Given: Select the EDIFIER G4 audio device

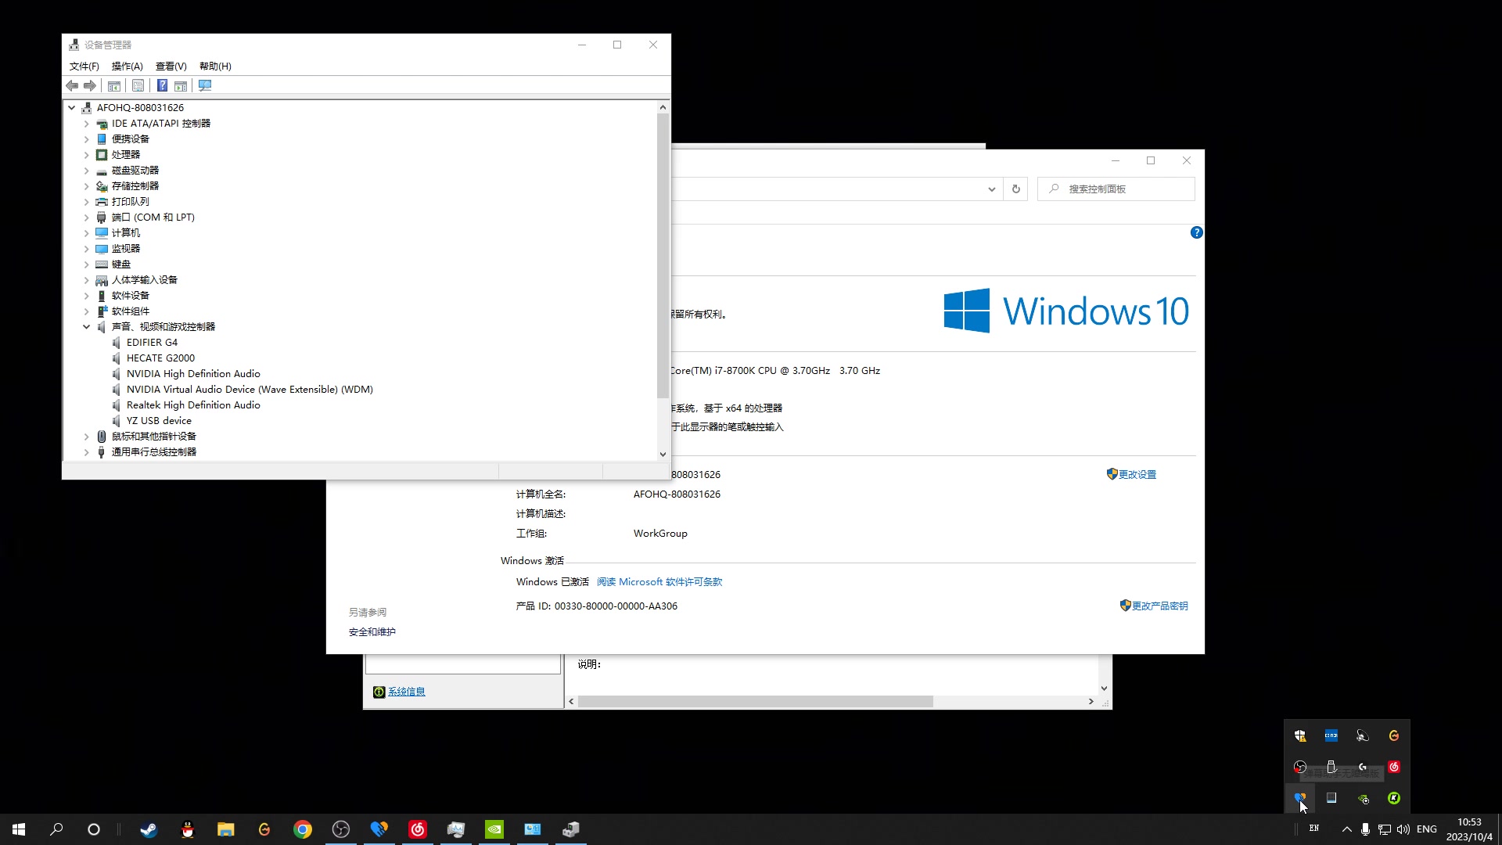Looking at the screenshot, I should pos(152,343).
